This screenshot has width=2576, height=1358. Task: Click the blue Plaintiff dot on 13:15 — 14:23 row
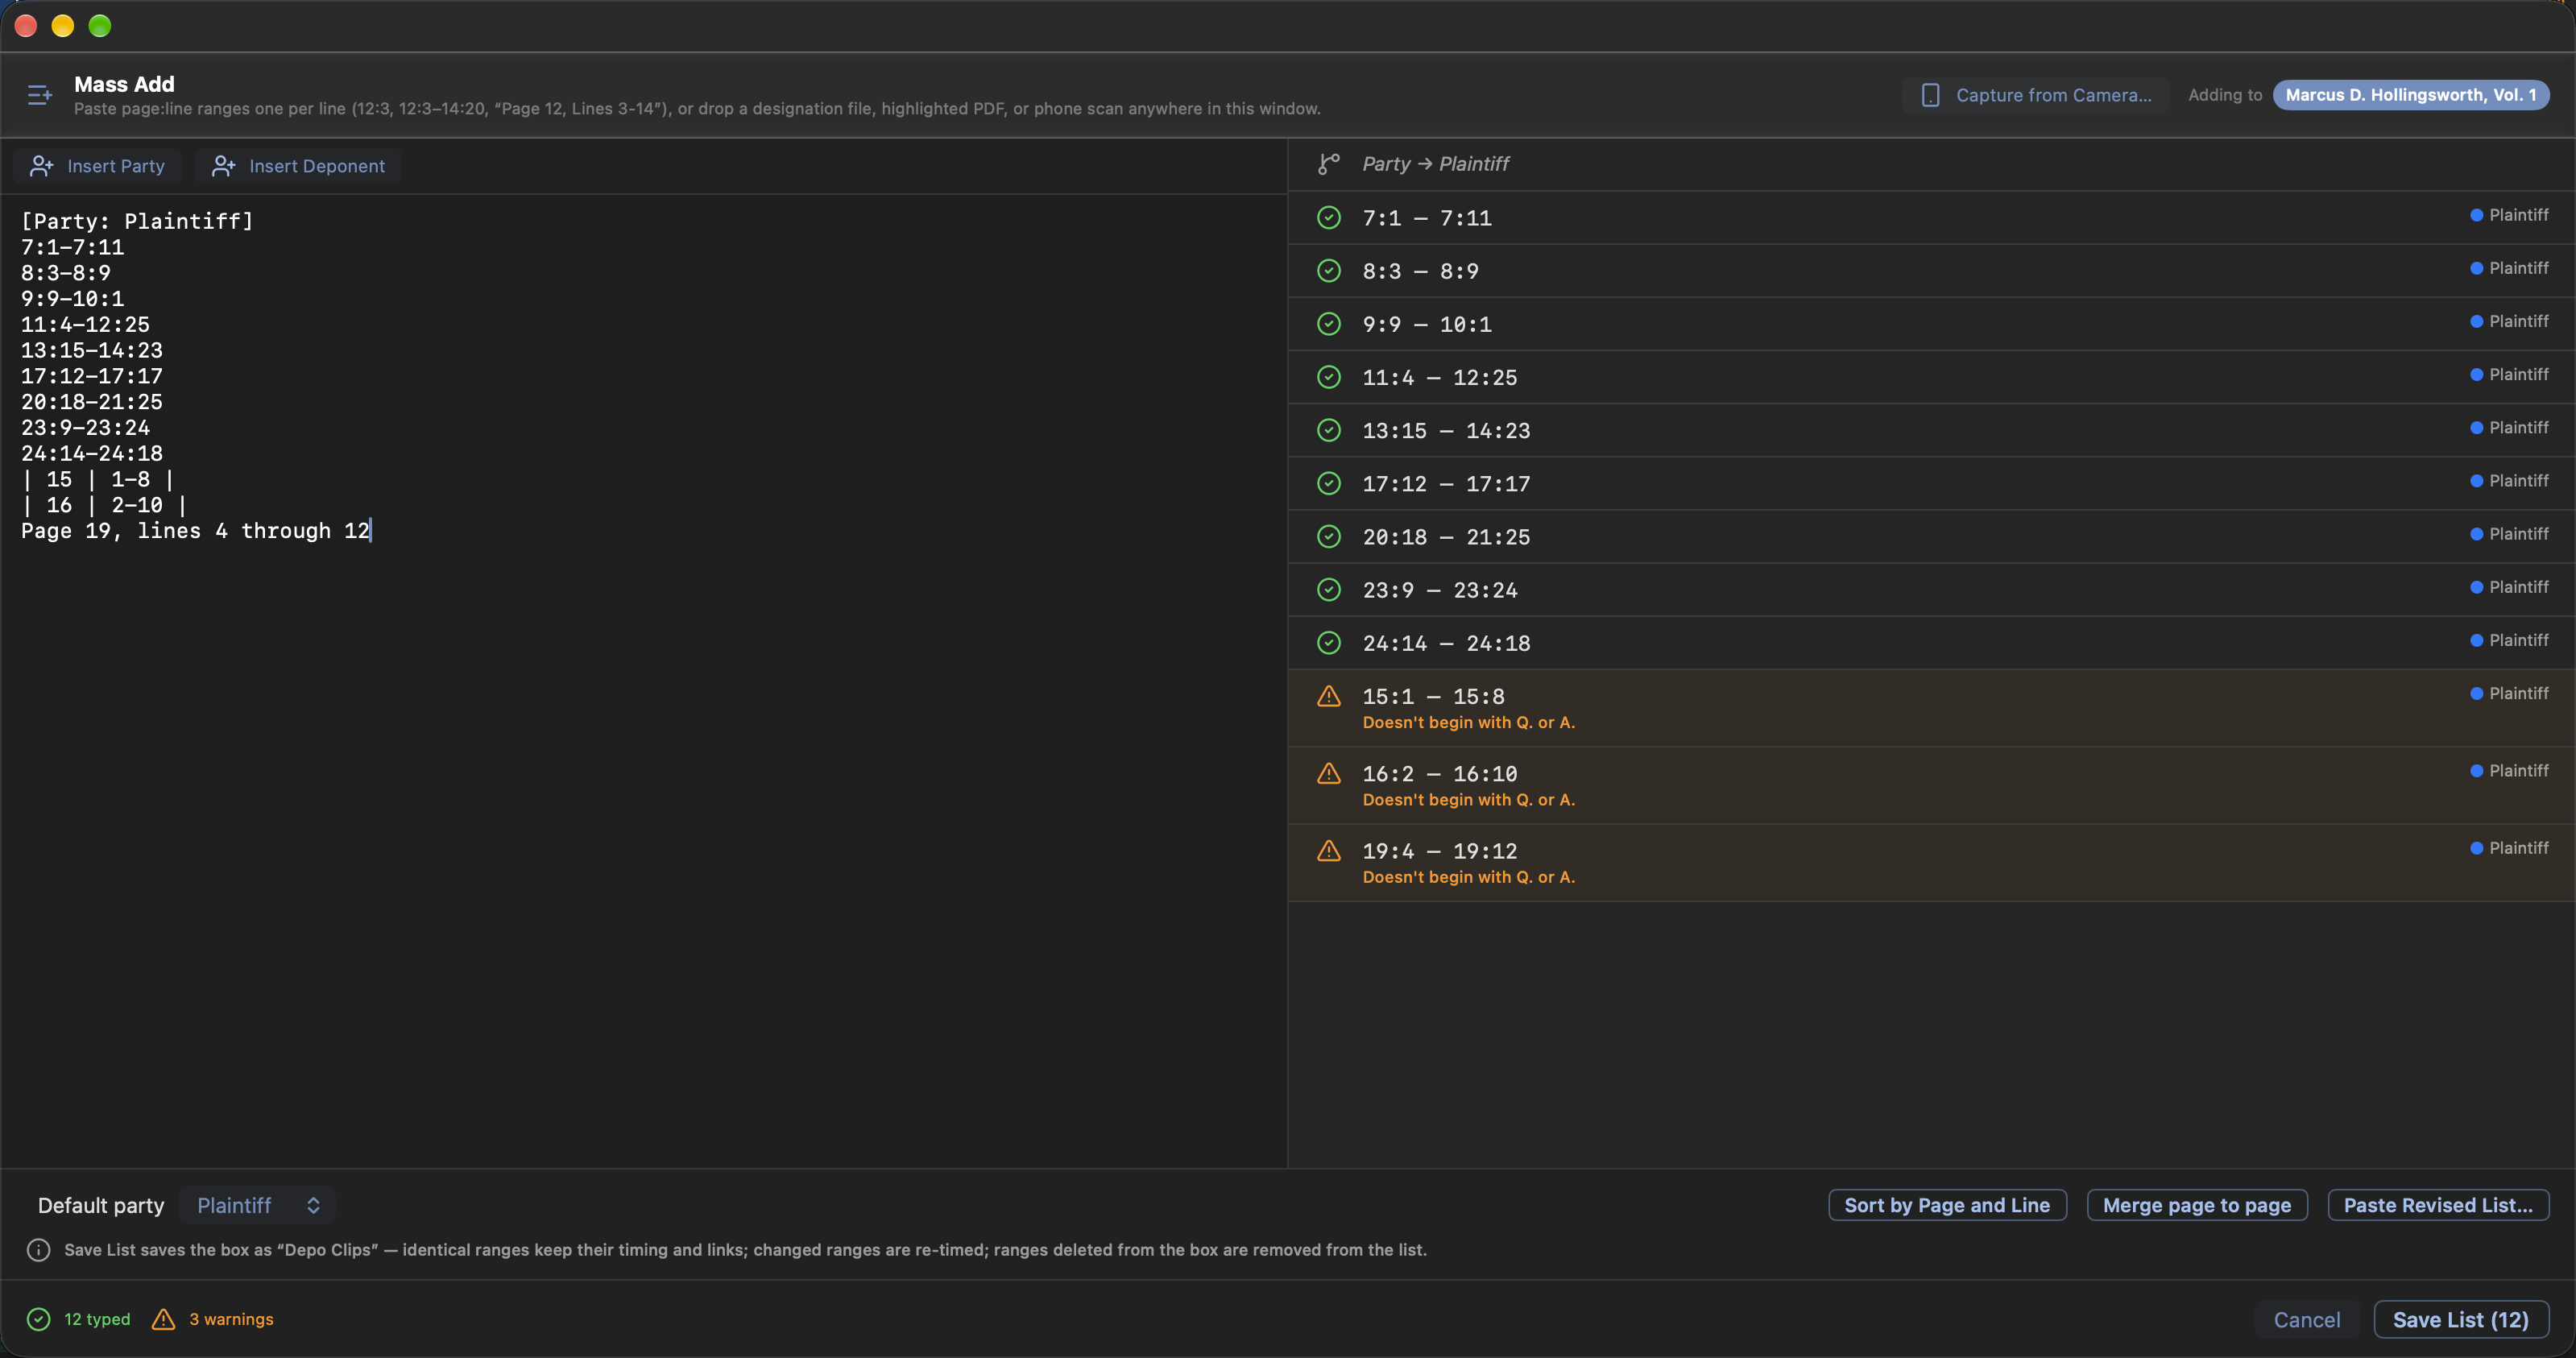[x=2476, y=428]
